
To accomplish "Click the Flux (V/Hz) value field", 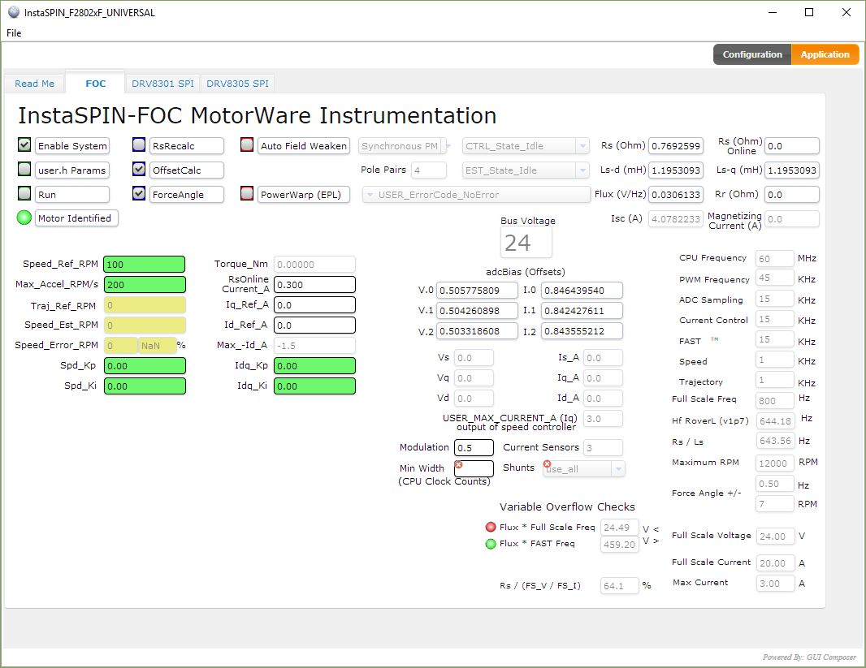I will [x=676, y=195].
